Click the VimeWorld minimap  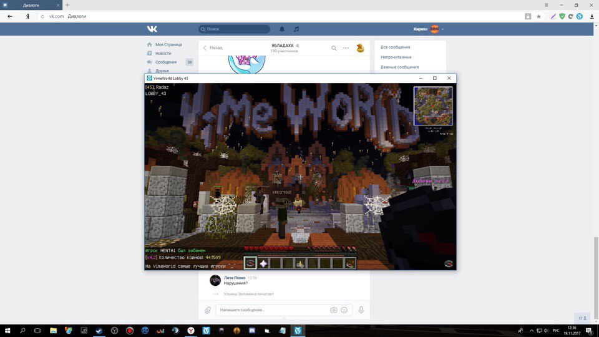(433, 106)
